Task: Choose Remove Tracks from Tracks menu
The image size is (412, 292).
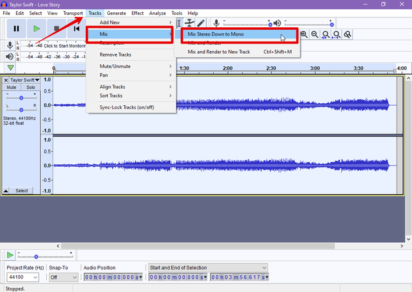Action: point(131,55)
